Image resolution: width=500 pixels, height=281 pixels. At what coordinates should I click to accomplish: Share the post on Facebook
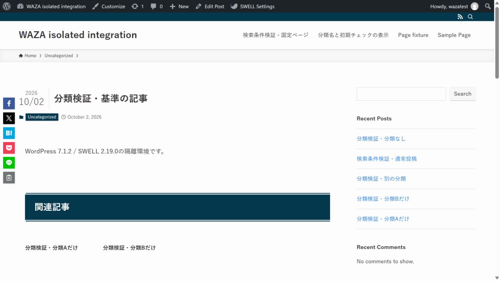tap(9, 103)
